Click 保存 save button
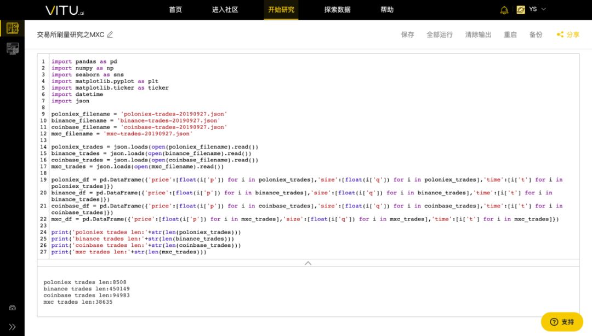Screen dimensions: 592x336 click(x=407, y=34)
